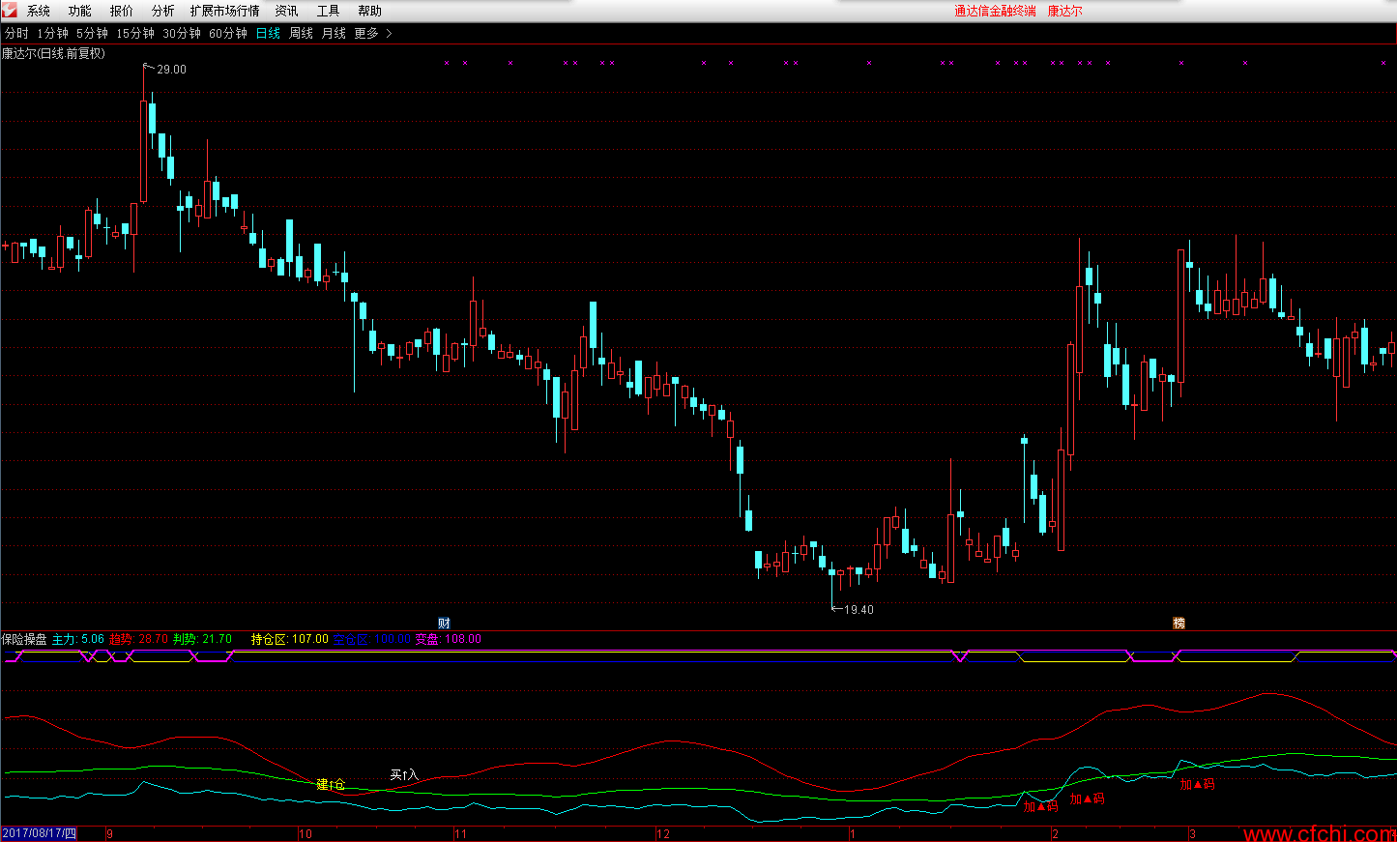Select the 日线 daily period tab
1397x842 pixels.
point(269,34)
